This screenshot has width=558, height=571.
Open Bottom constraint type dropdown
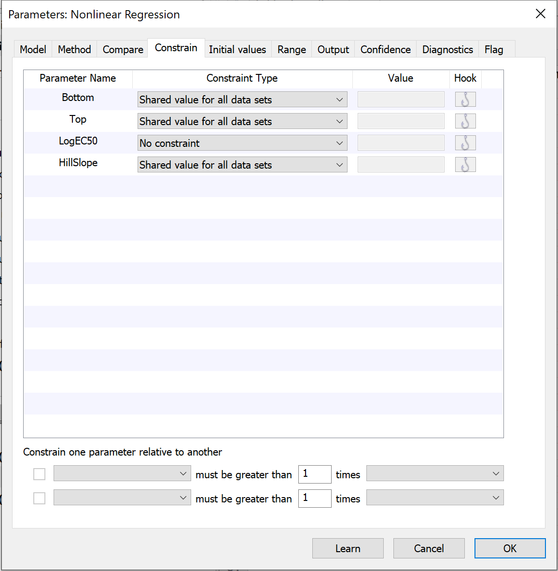click(x=242, y=100)
